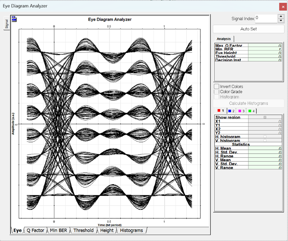The width and height of the screenshot is (288, 241).
Task: Increase the Signal Index value
Action: click(281, 16)
